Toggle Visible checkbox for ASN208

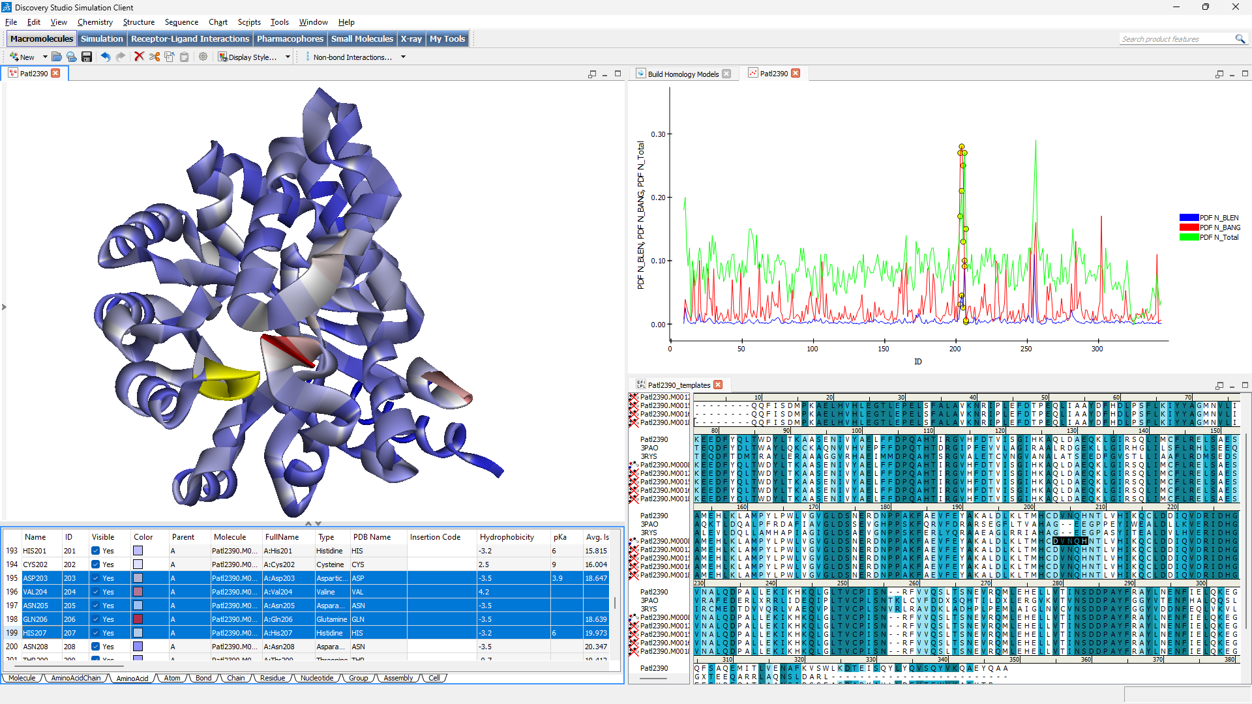96,647
